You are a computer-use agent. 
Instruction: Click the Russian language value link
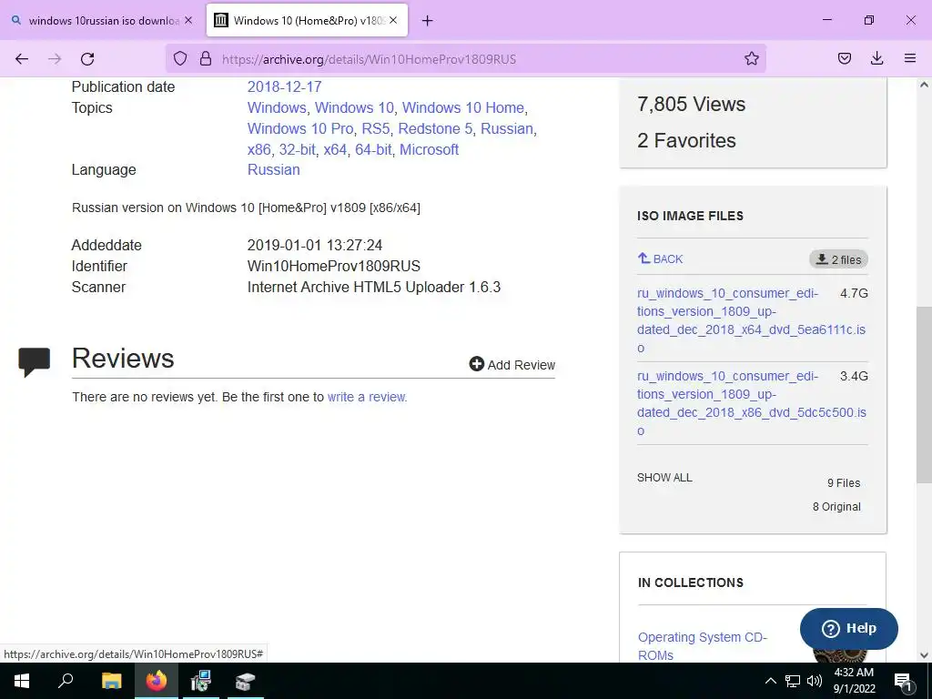tap(273, 169)
